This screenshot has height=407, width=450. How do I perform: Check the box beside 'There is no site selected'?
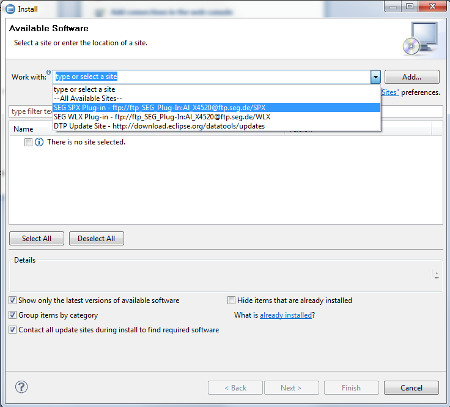[x=28, y=142]
